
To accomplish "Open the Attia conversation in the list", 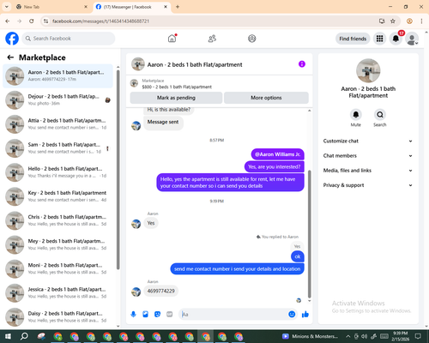I will 58,124.
